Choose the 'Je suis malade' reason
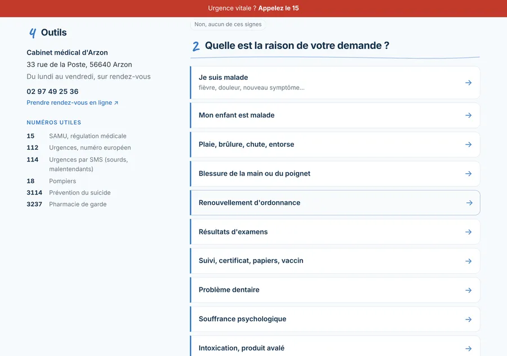The height and width of the screenshot is (356, 507). [x=335, y=83]
